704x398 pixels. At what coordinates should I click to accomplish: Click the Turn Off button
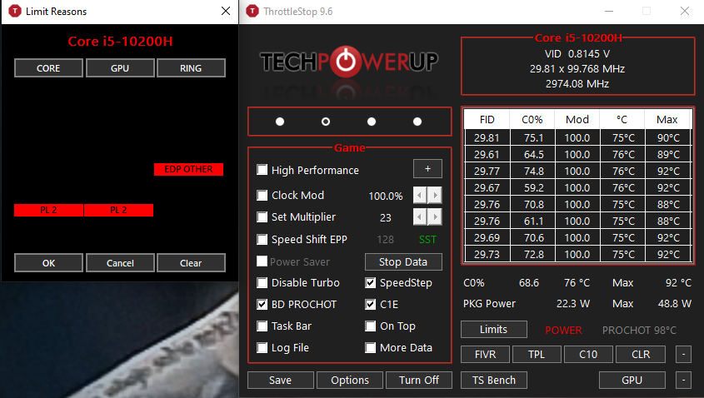pyautogui.click(x=419, y=381)
